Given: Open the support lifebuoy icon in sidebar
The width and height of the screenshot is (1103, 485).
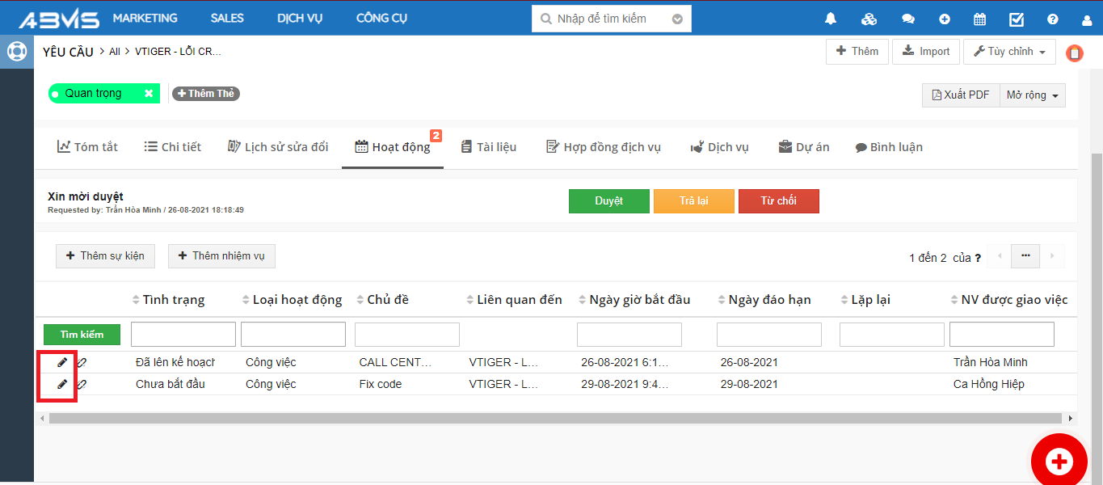Looking at the screenshot, I should click(x=16, y=52).
